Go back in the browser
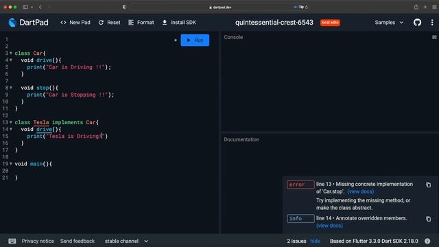This screenshot has height=247, width=439. (40, 7)
